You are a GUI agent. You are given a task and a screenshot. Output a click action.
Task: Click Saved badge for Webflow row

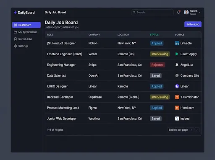click(x=156, y=119)
